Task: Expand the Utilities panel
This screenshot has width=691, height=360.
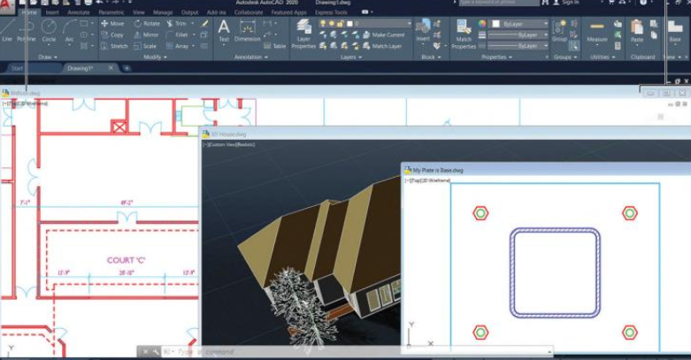Action: coord(603,57)
